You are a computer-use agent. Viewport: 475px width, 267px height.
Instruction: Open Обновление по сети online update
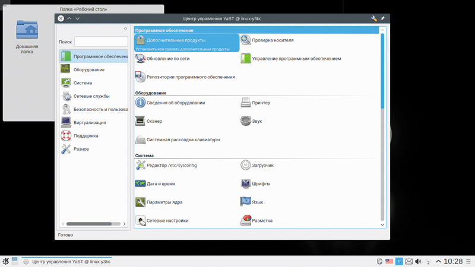(162, 58)
